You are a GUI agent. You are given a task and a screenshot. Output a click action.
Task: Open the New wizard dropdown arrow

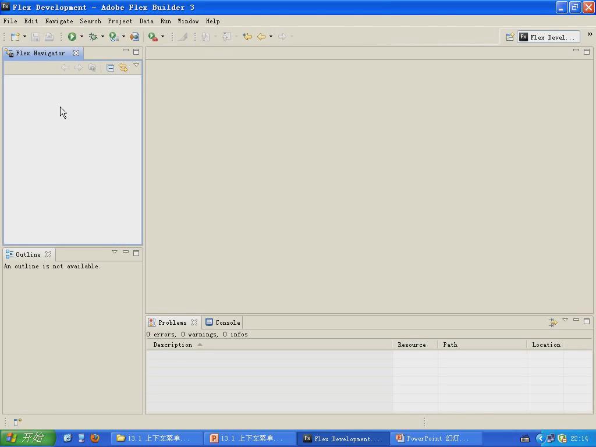[x=24, y=37]
